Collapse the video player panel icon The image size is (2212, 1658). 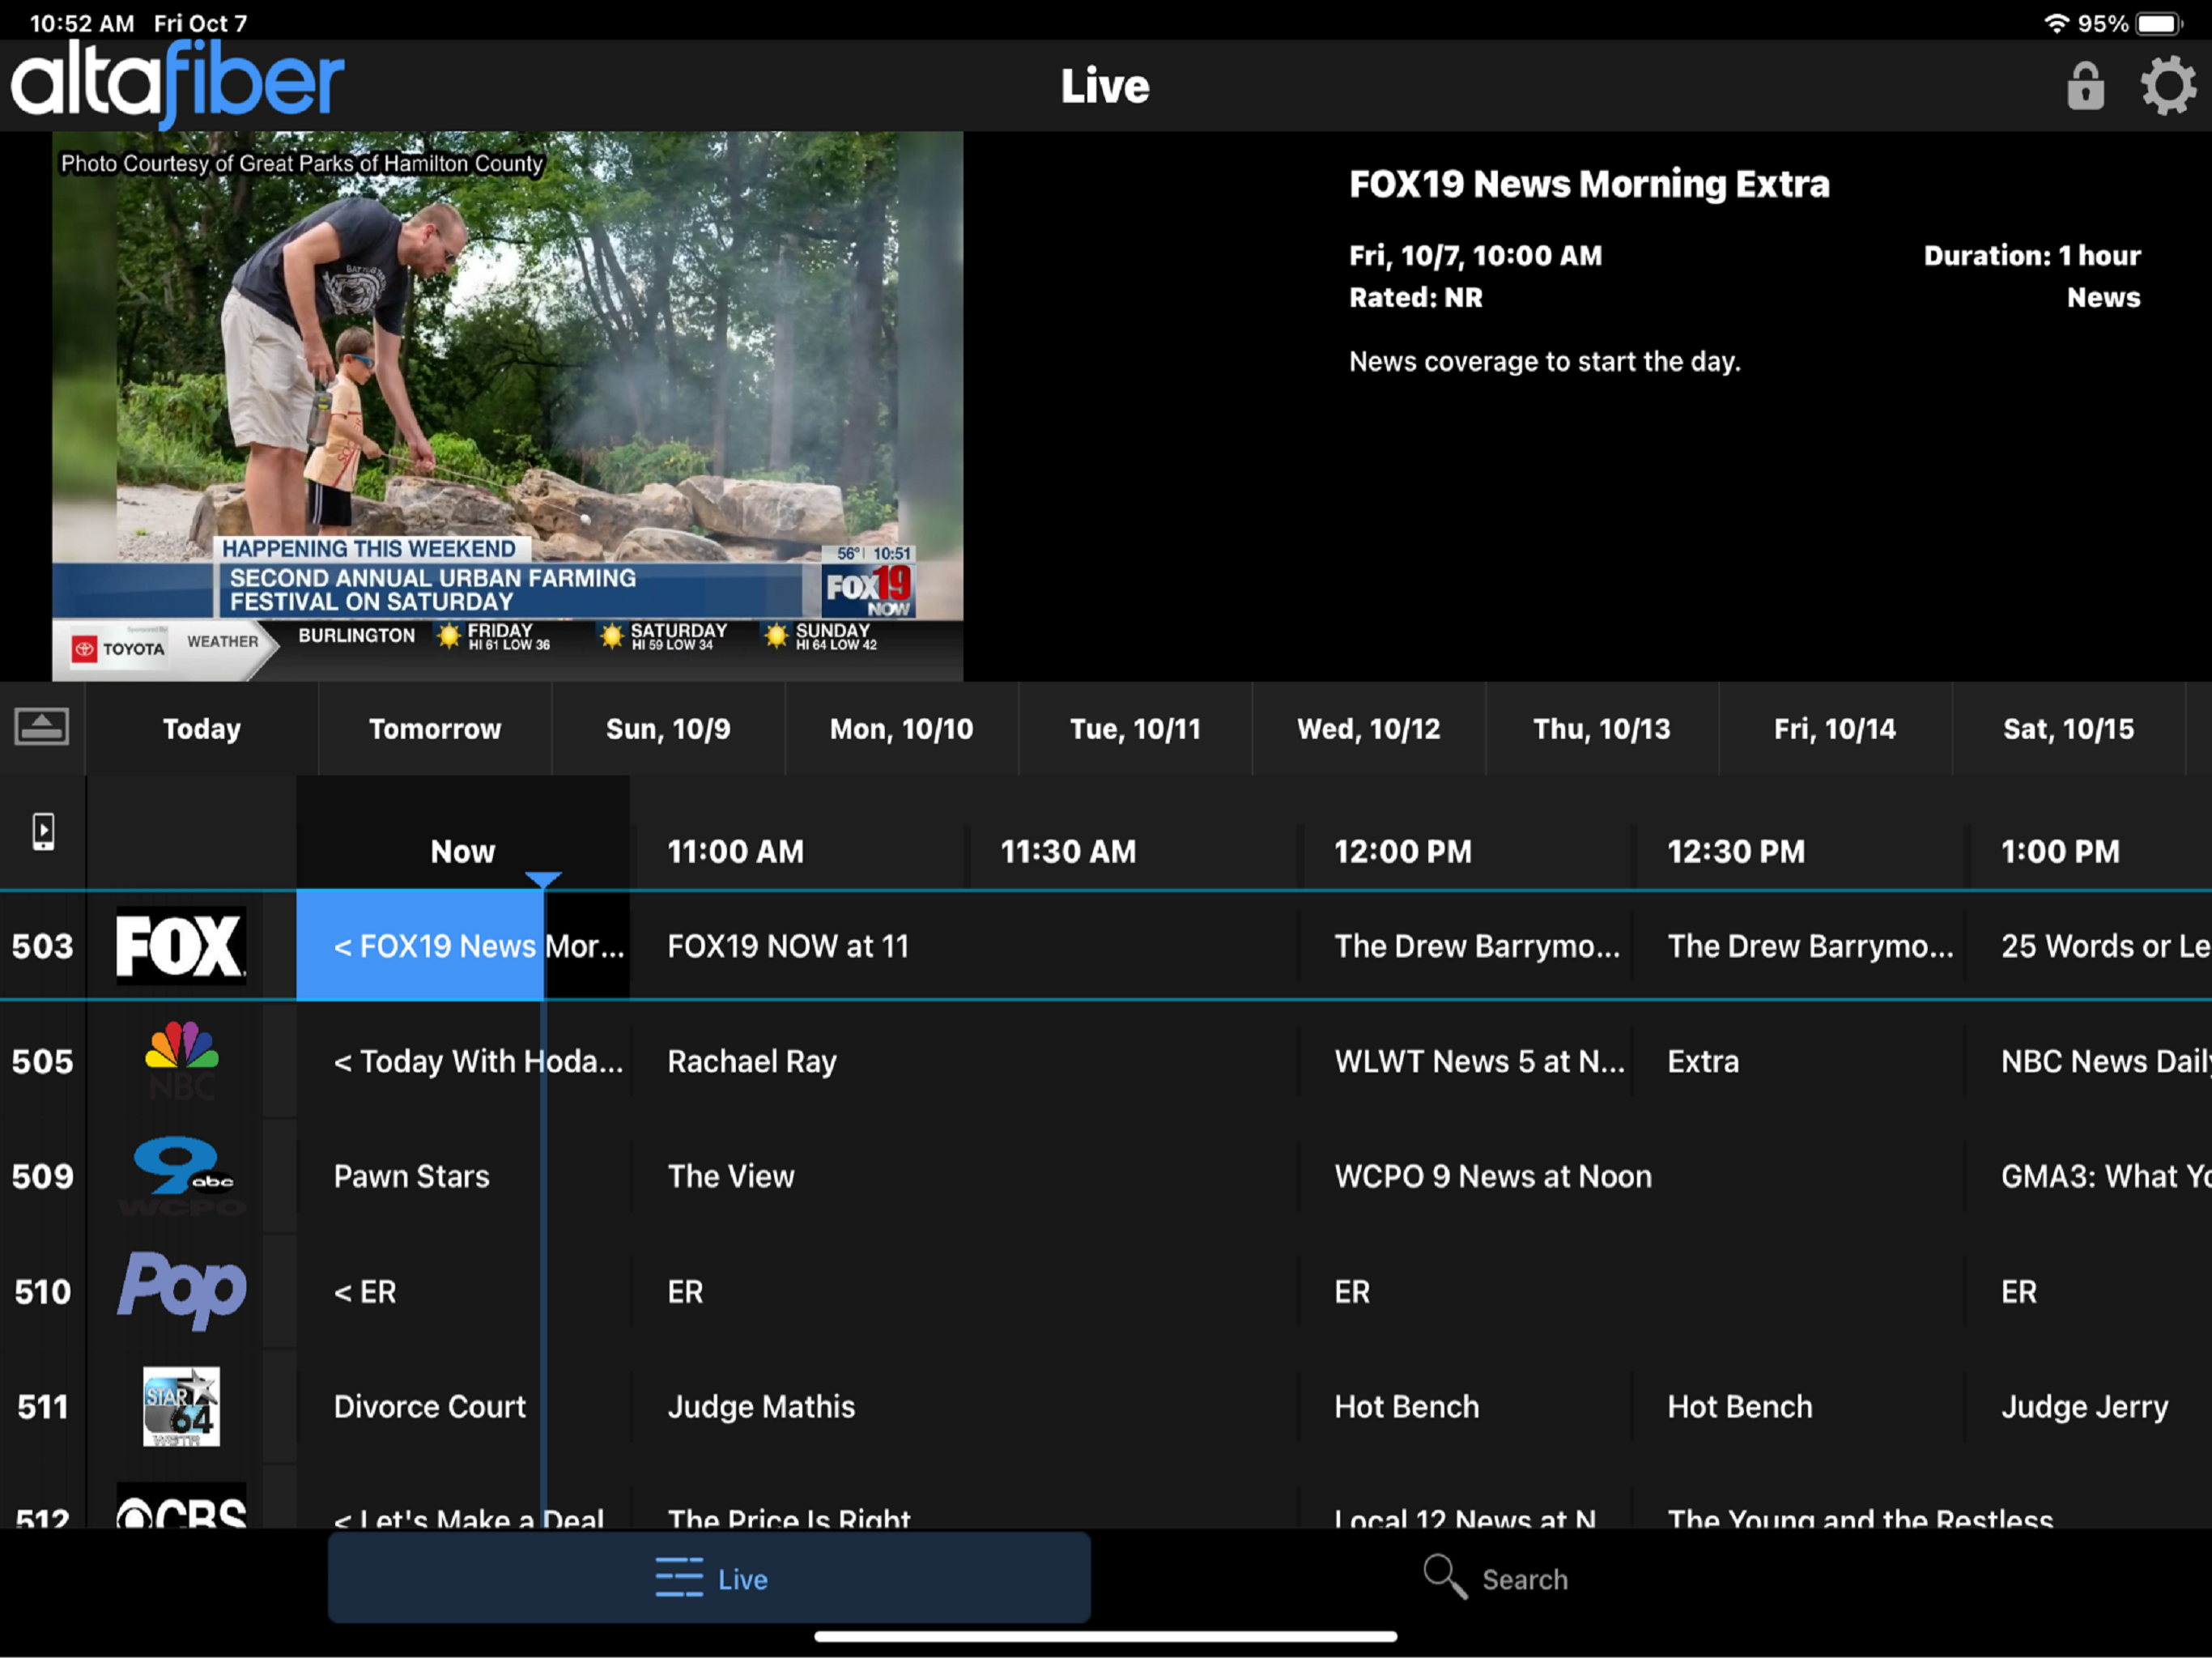coord(42,727)
